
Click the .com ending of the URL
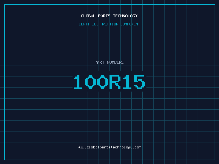137,147
